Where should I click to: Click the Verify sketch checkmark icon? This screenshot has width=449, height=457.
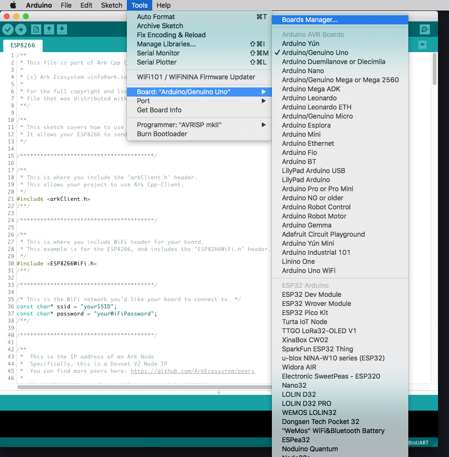point(8,30)
